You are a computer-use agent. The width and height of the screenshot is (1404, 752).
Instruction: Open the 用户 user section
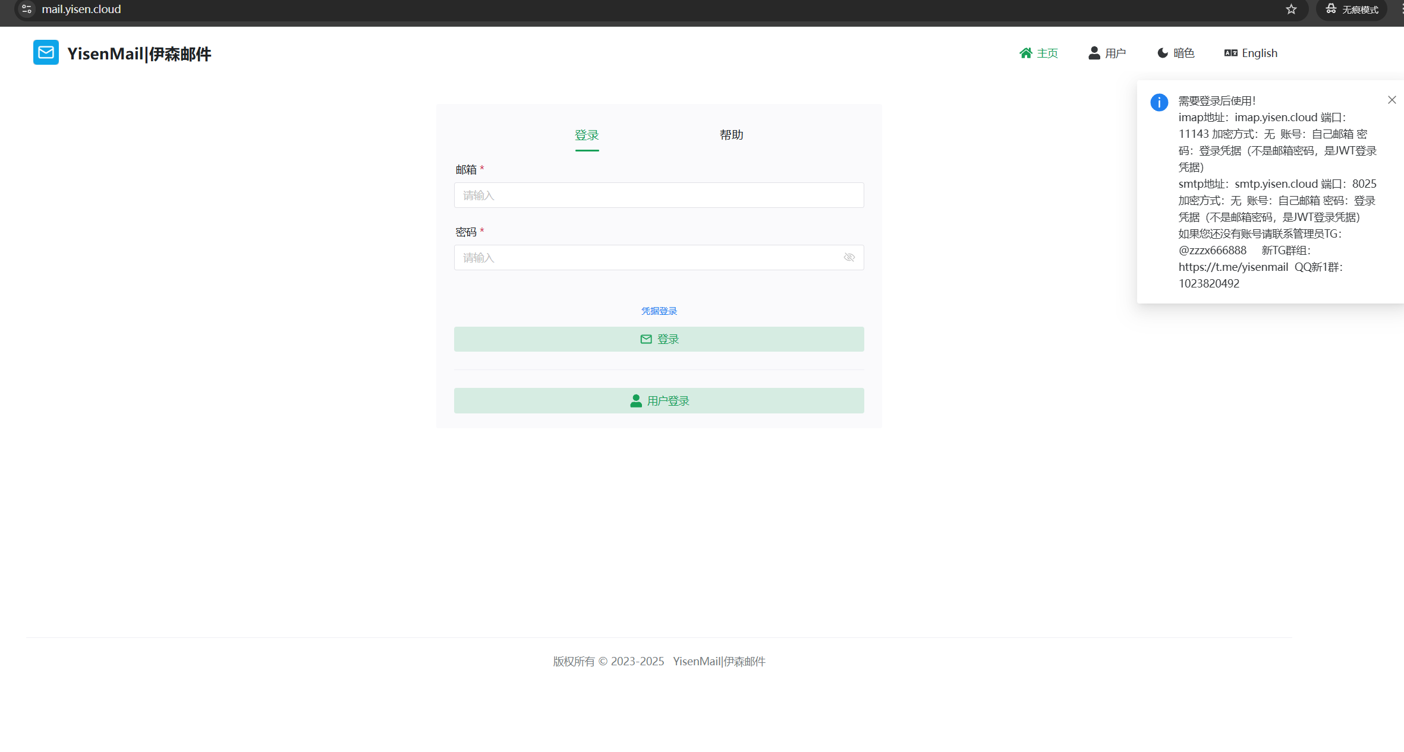click(x=1107, y=52)
